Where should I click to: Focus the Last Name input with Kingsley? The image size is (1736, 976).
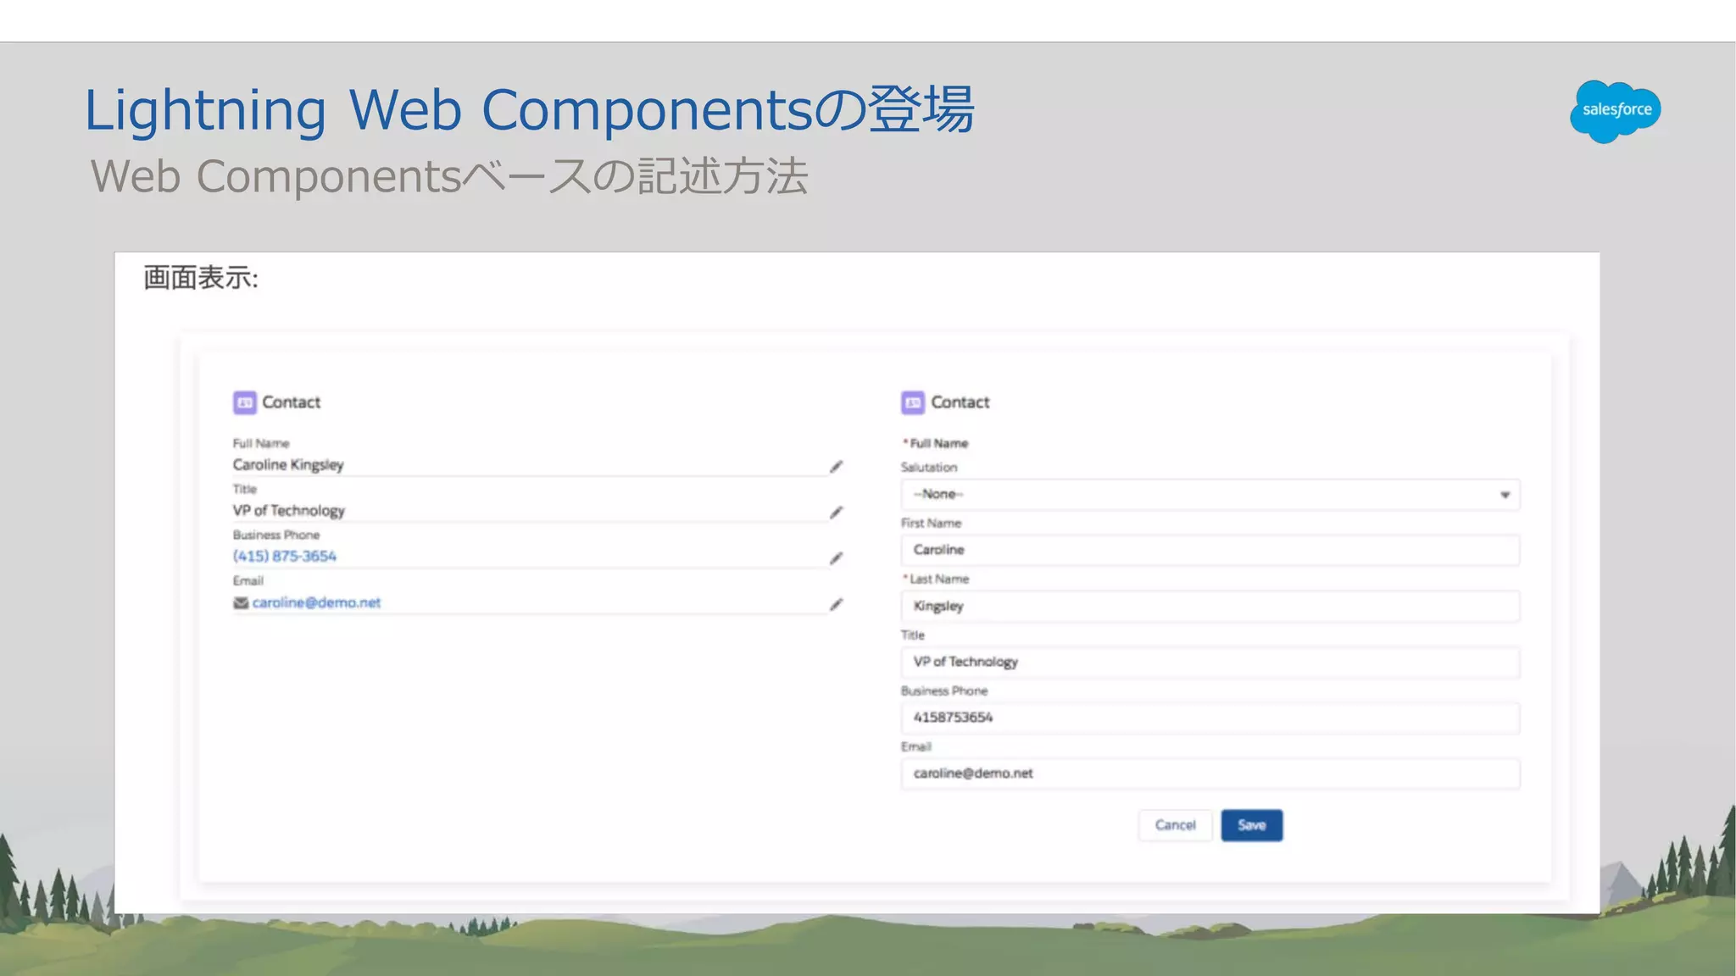(1209, 606)
